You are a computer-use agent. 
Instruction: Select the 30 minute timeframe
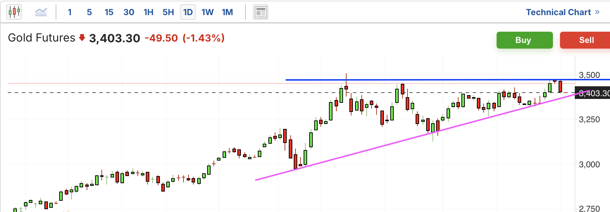pyautogui.click(x=129, y=12)
